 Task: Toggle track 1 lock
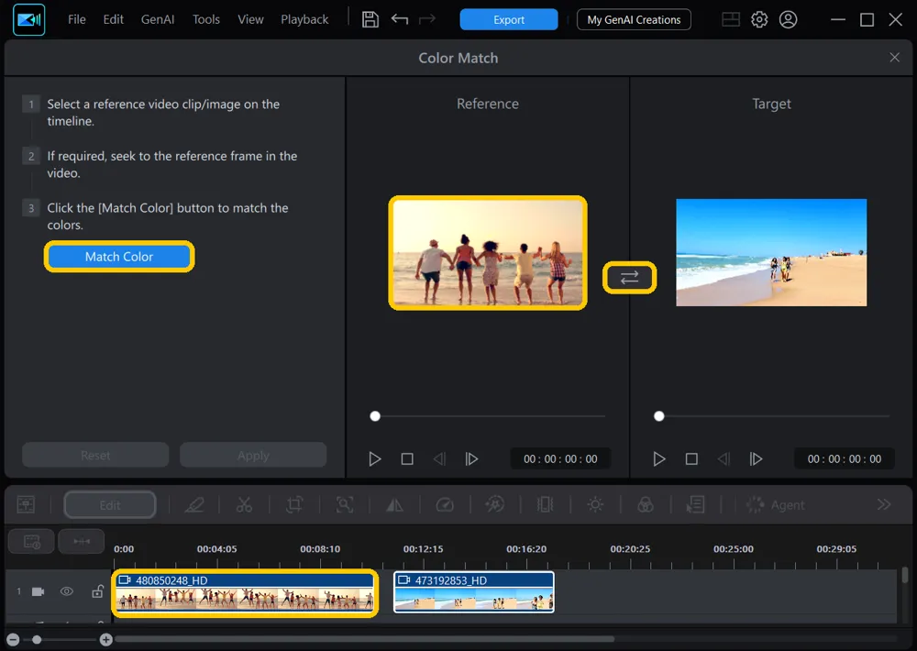point(98,591)
